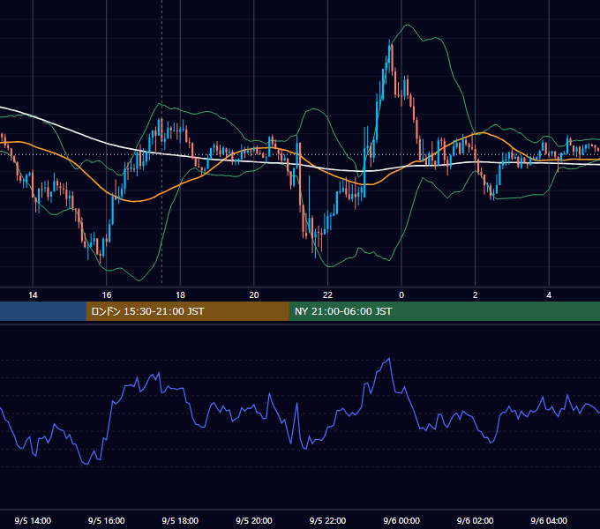Click the blue session bar before London

pos(43,311)
